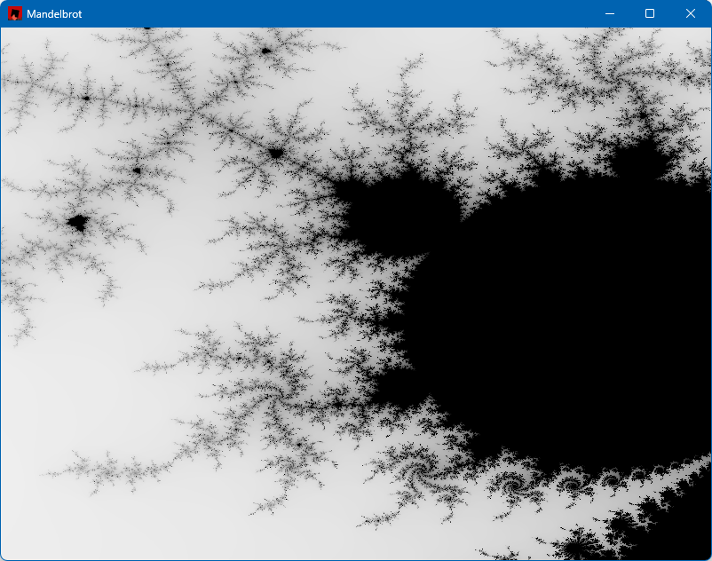Maximize the Mandelbrot window

point(650,13)
